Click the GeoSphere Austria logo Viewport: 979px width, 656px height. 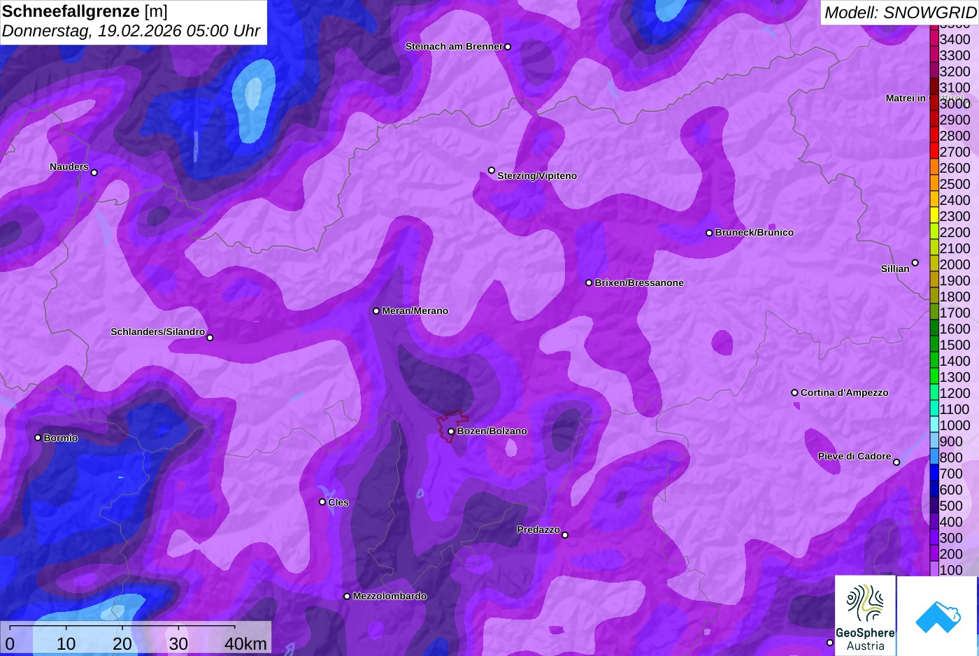click(x=865, y=616)
